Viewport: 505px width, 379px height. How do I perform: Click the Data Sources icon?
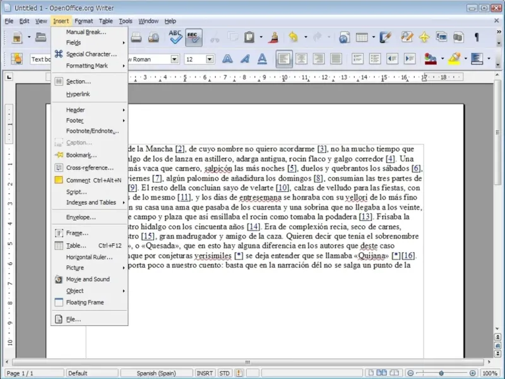click(x=459, y=37)
